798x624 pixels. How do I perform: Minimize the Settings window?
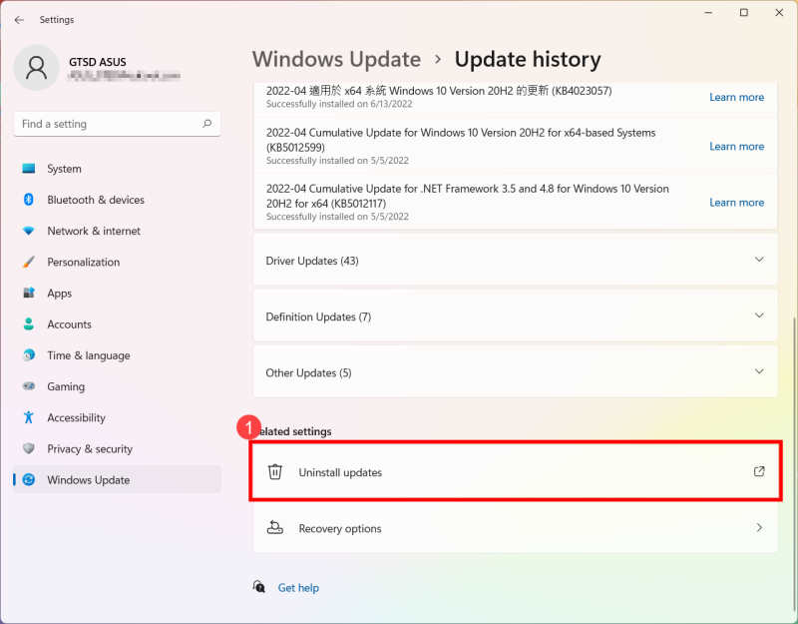[708, 13]
